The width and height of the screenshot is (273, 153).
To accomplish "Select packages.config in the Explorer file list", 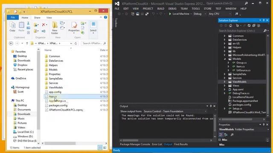I will pyautogui.click(x=58, y=105).
